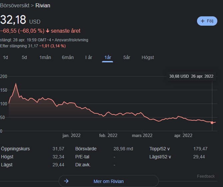Click the chart line above feb. 2022
This screenshot has width=223, height=187.
pos(108,112)
